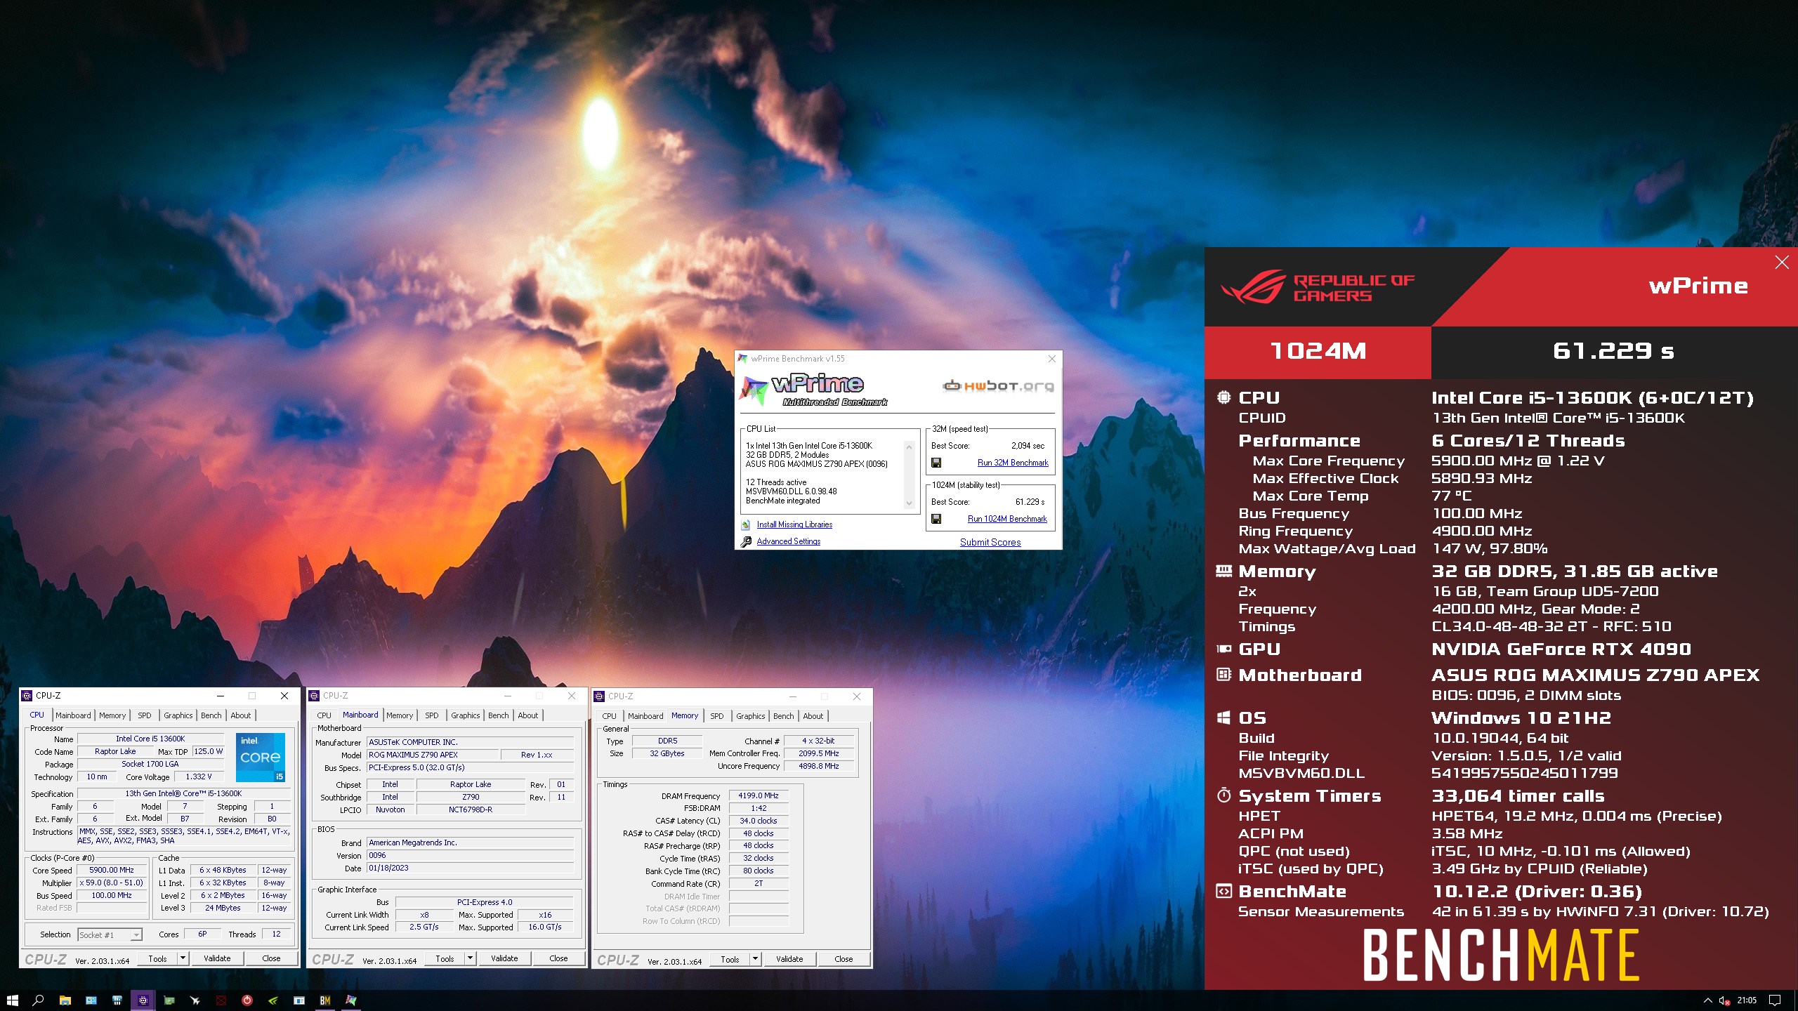The image size is (1798, 1011).
Task: Click the save icon for 1024M score
Action: pos(936,519)
